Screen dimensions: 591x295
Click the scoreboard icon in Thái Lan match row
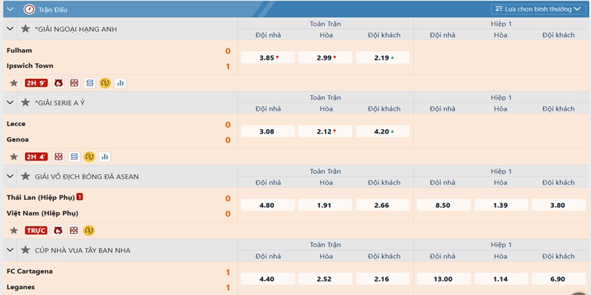click(74, 230)
